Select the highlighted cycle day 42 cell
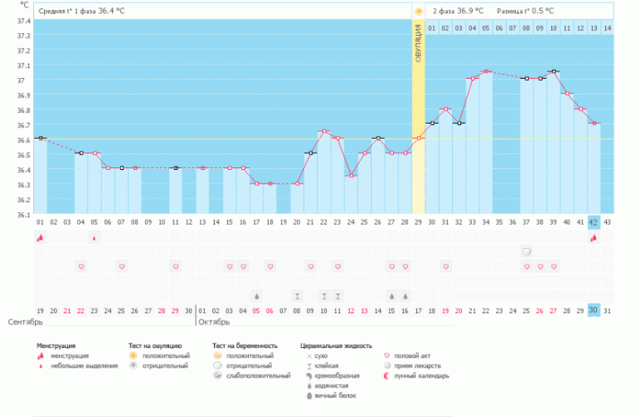This screenshot has width=641, height=417. coord(594,222)
